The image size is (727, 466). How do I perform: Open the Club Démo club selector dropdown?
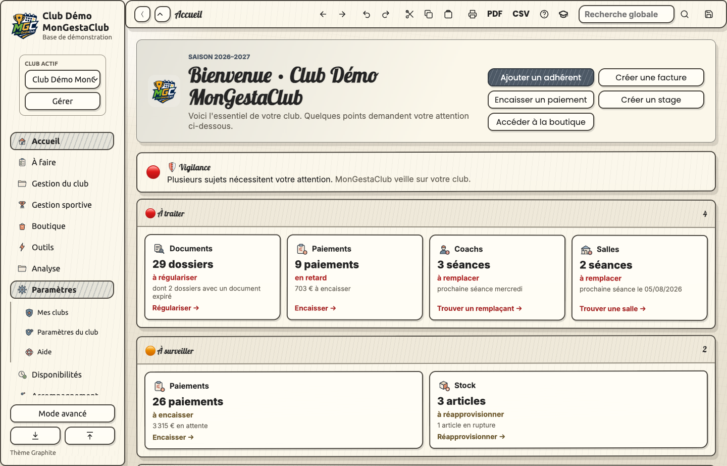pos(63,79)
